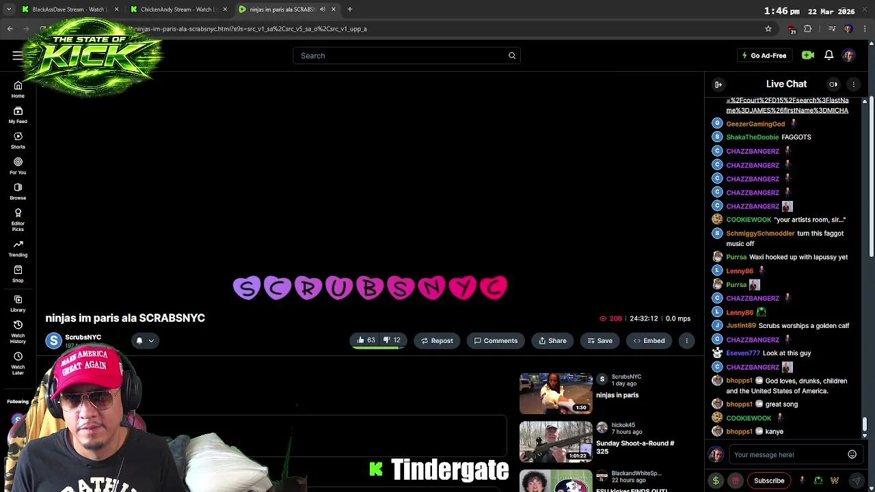The height and width of the screenshot is (492, 875).
Task: Open the 'ninjas in paris' recommended video title
Action: tap(617, 395)
